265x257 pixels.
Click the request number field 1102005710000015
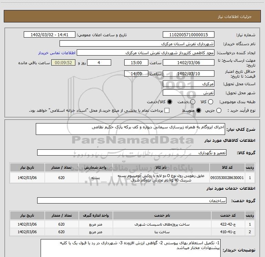(189, 35)
